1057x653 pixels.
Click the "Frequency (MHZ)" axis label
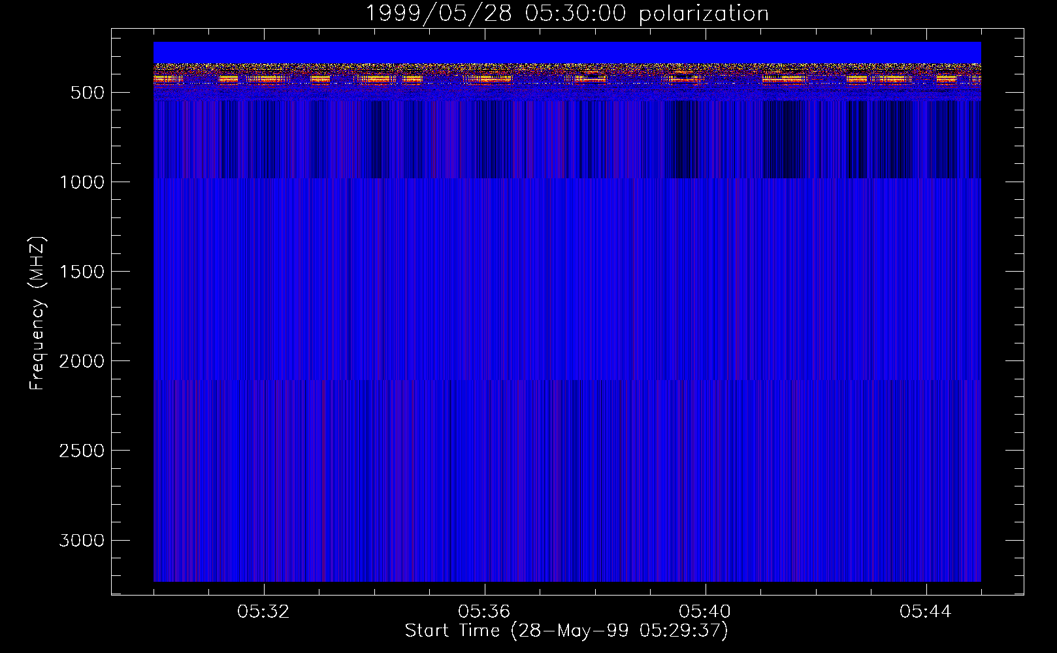(37, 313)
